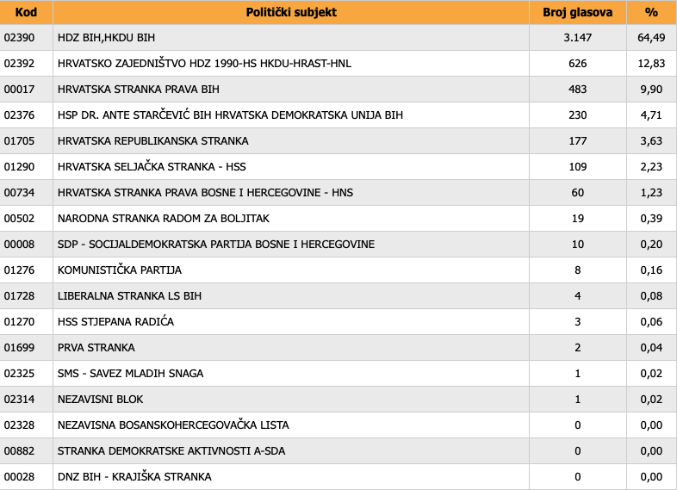The width and height of the screenshot is (677, 490).
Task: Select code 02376
Action: click(19, 115)
